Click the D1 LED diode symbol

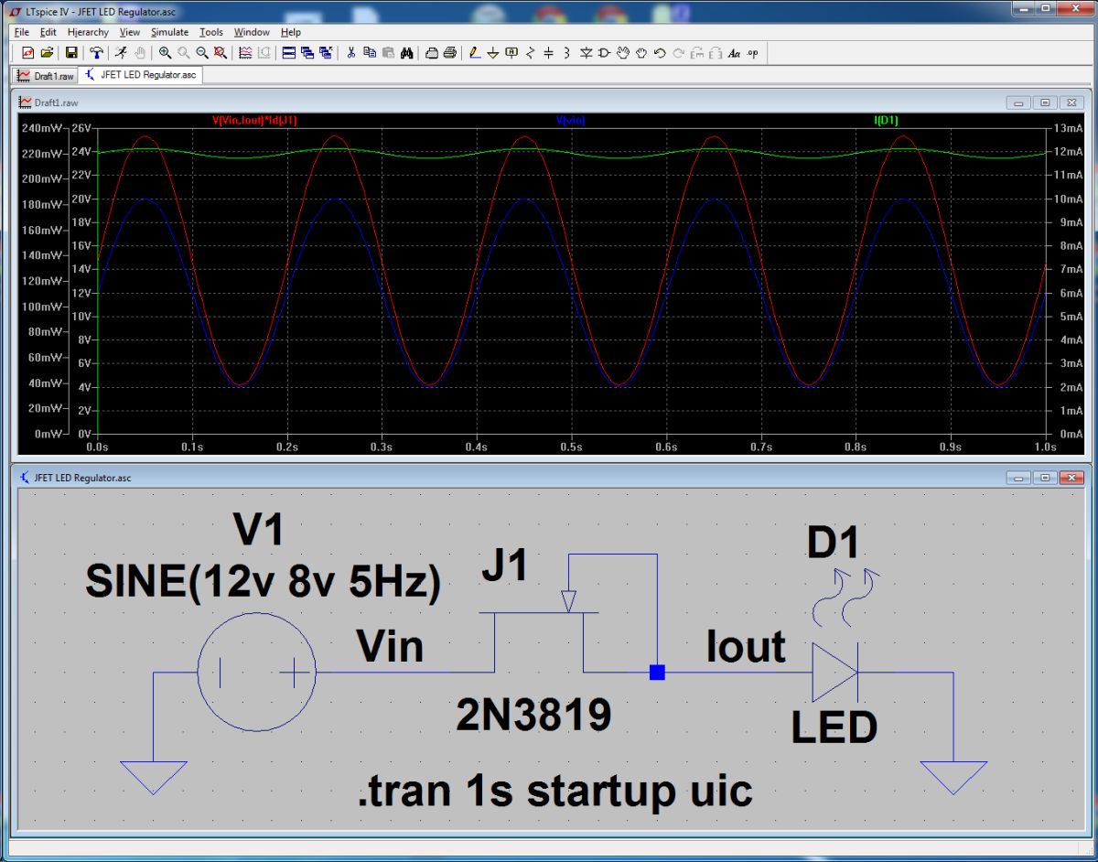[834, 673]
